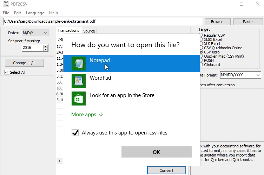Expand More apps list

(x=87, y=115)
